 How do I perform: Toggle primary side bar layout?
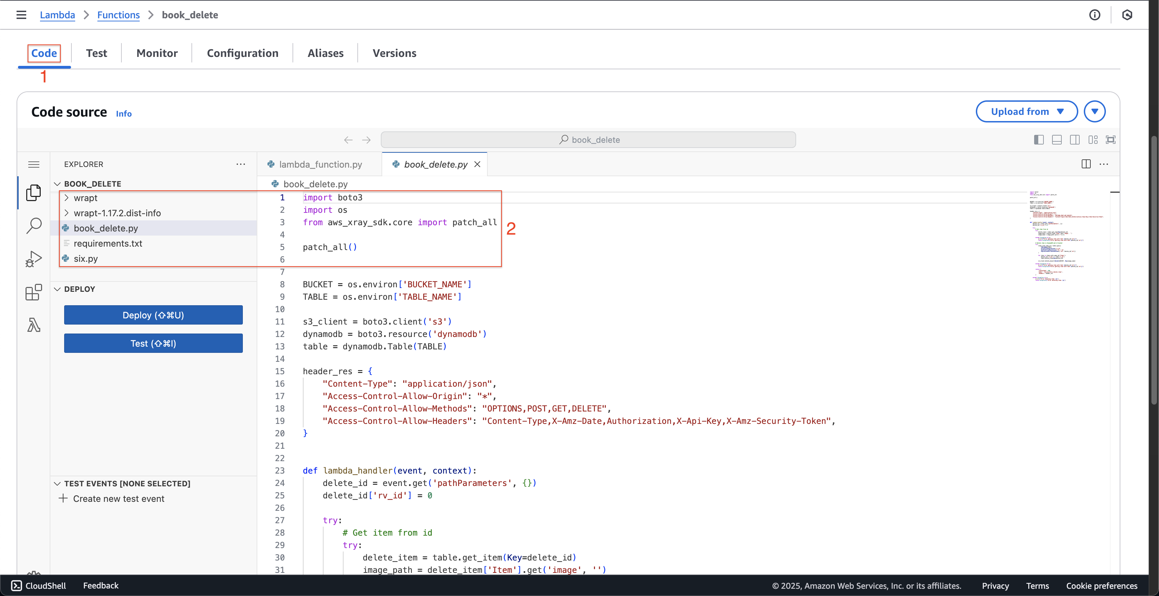(x=1039, y=140)
